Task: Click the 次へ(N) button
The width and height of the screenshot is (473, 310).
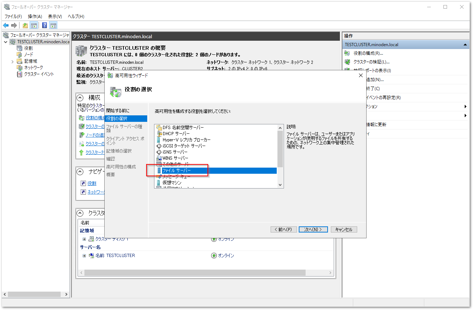Action: pos(313,229)
